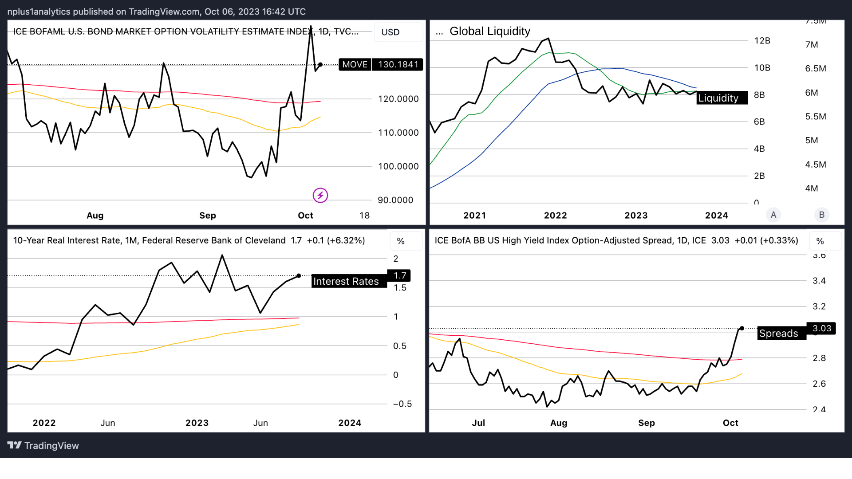
Task: Click the last data point on Spreads chart
Action: pos(742,328)
